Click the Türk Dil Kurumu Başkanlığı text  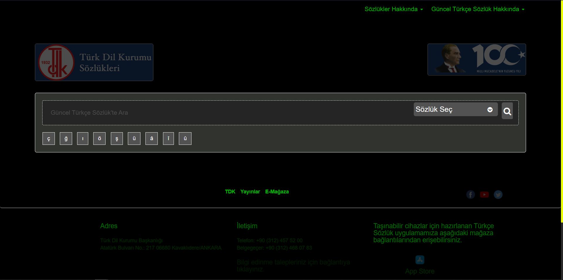click(131, 241)
